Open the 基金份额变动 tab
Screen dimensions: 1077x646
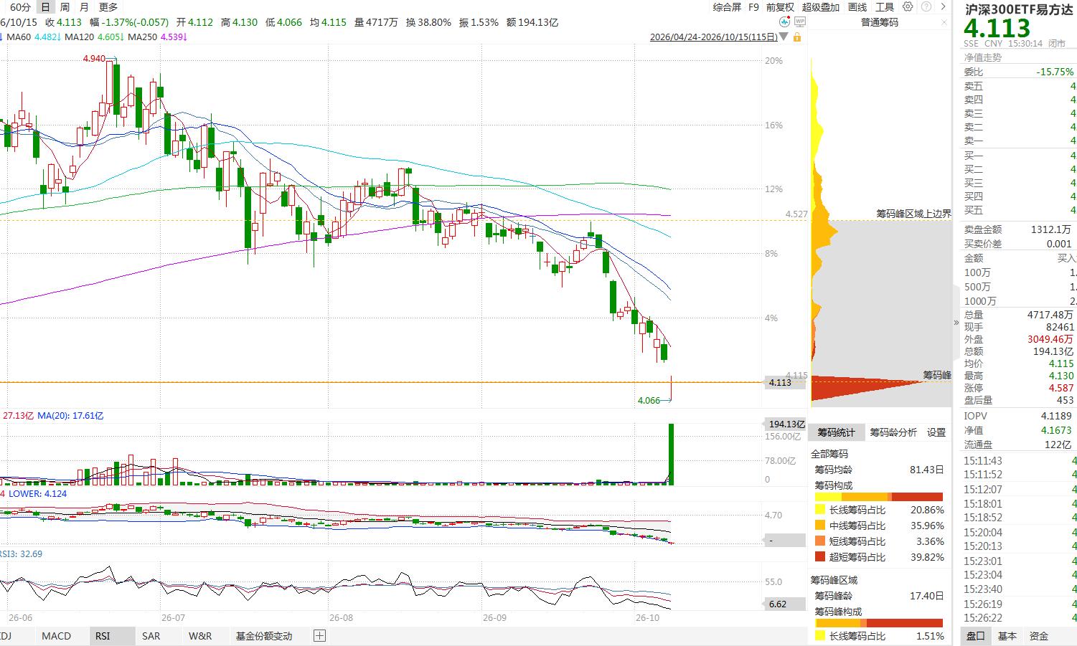click(264, 636)
